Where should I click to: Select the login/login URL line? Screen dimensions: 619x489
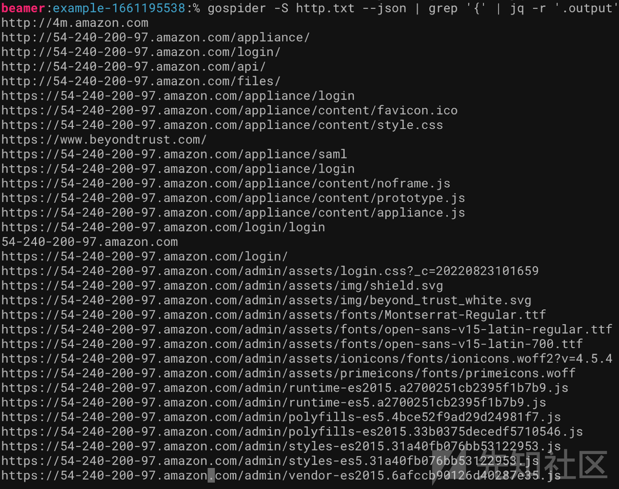[x=163, y=228]
